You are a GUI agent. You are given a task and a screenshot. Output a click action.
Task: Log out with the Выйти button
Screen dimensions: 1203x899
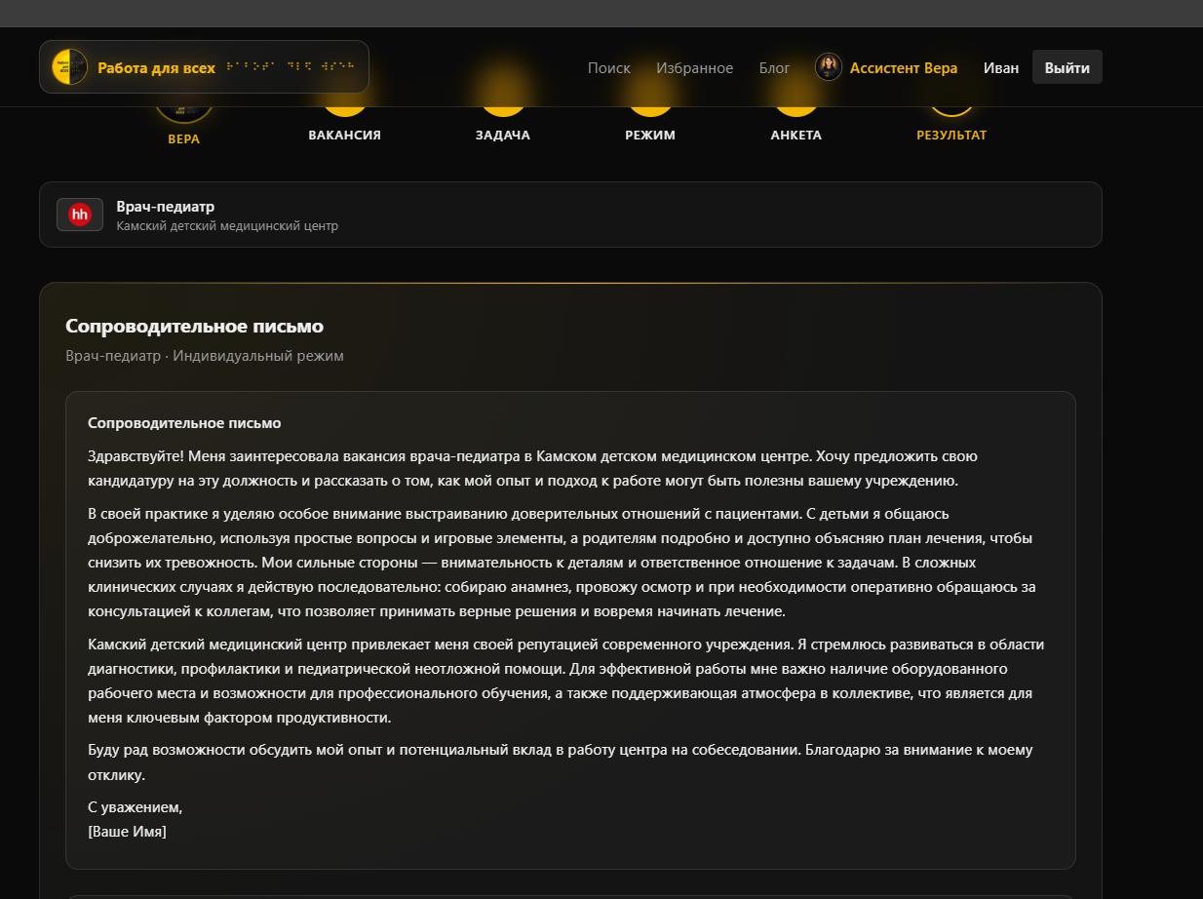tap(1067, 67)
